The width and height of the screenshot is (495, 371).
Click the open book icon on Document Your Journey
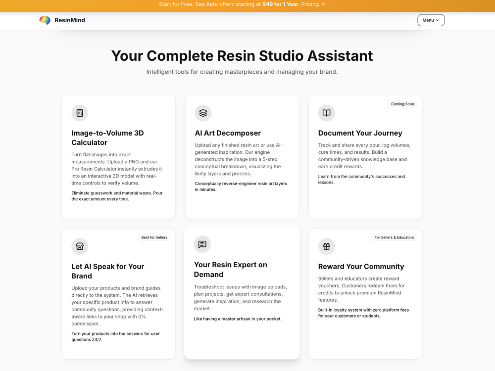coord(326,113)
